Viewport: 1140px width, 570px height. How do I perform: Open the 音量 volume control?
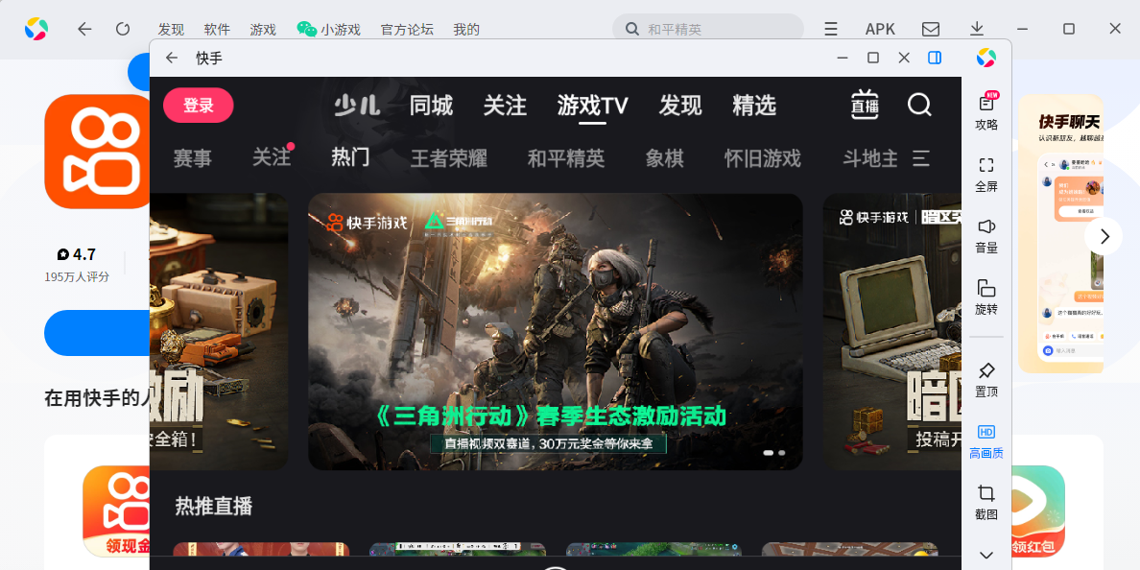[x=986, y=236]
